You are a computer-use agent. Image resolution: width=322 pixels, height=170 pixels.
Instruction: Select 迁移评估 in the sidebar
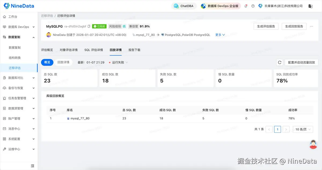[x=19, y=68]
